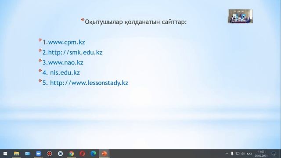Open network status icon in tray
Screen dimensions: 281x158
coord(238,154)
